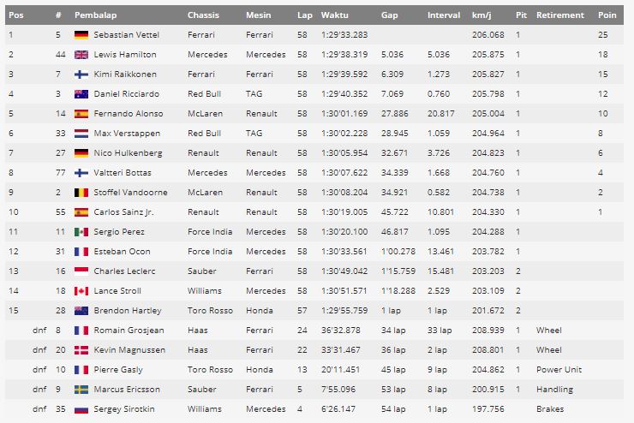
Task: Click Sergey Sirotkin's driver name
Action: pyautogui.click(x=124, y=409)
